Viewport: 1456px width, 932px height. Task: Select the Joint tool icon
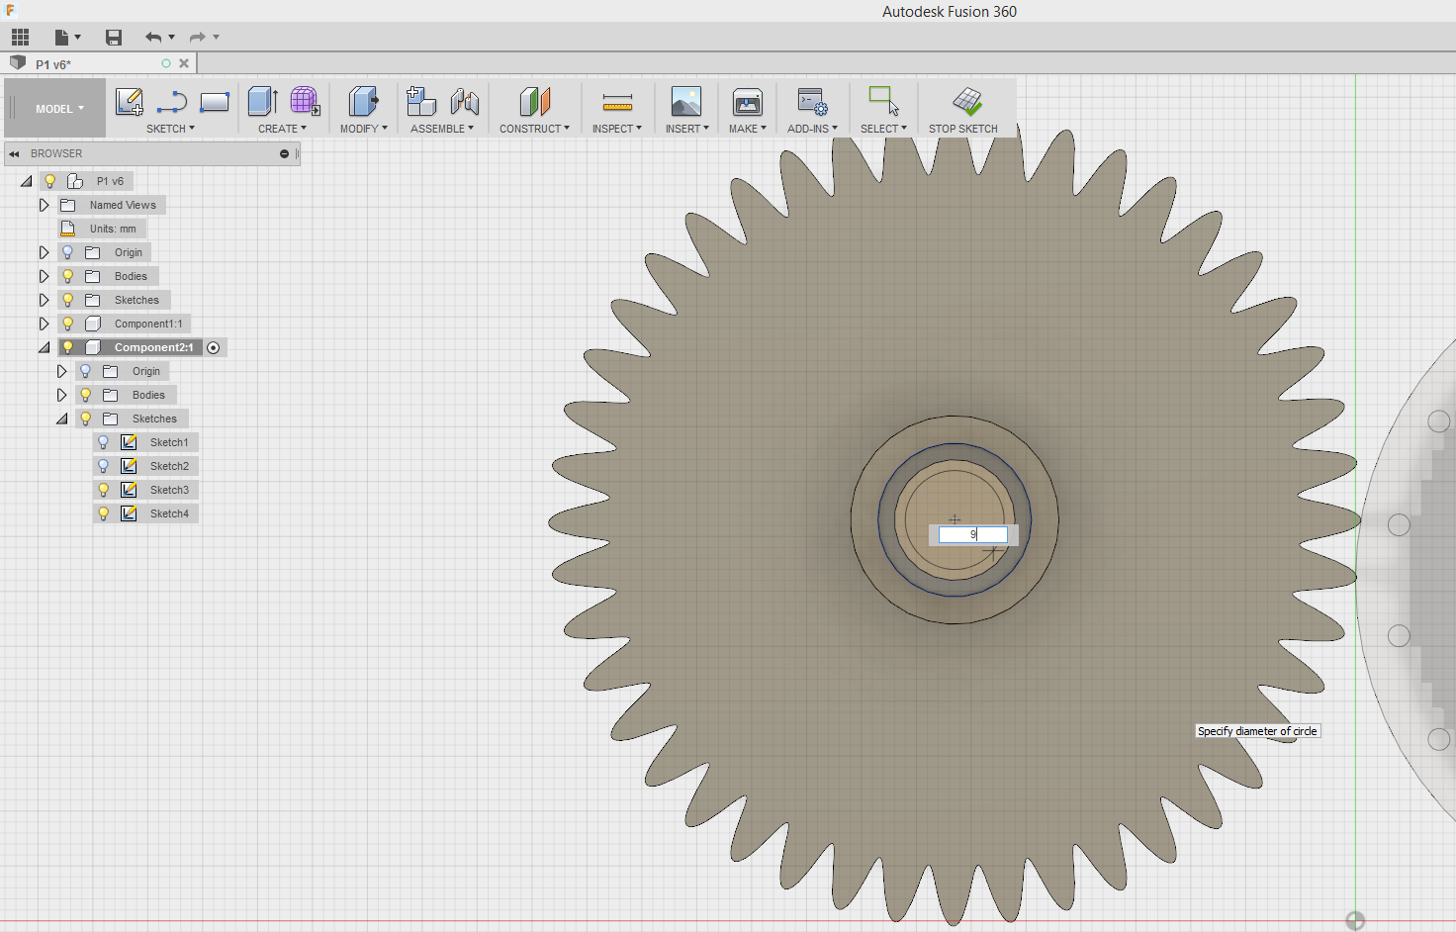pos(465,101)
